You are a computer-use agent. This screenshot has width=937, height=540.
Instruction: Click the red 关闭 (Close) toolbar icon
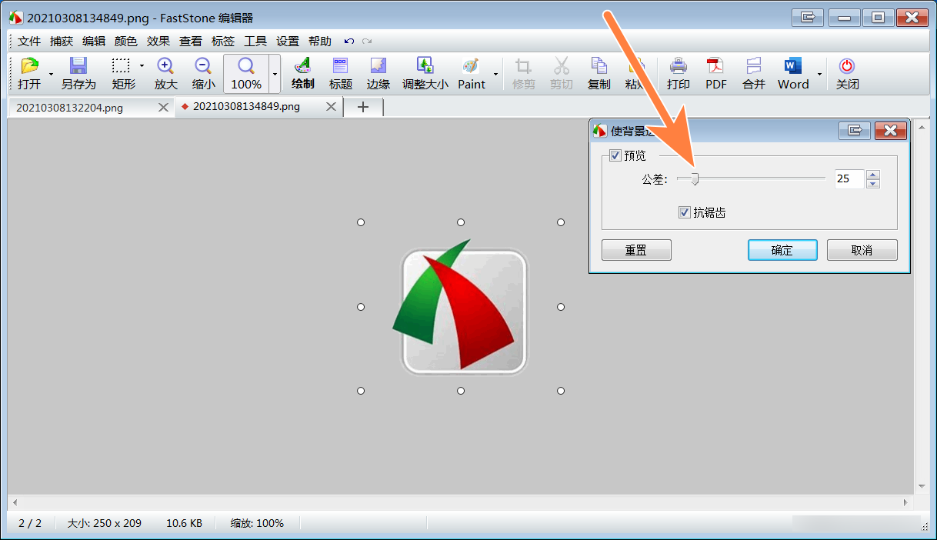click(847, 74)
